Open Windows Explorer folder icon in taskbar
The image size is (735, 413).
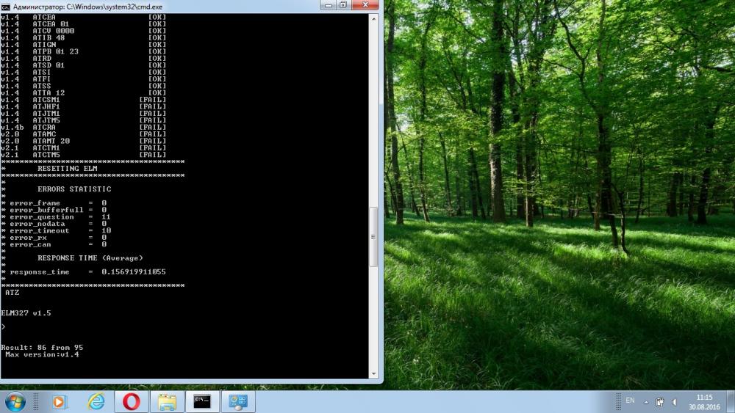166,402
